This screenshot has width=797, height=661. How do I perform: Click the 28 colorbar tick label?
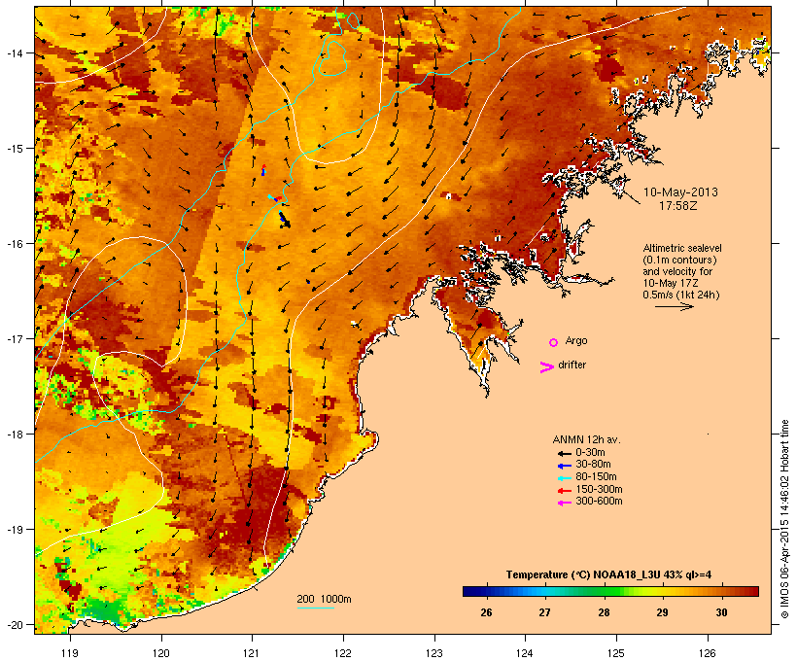click(x=604, y=612)
